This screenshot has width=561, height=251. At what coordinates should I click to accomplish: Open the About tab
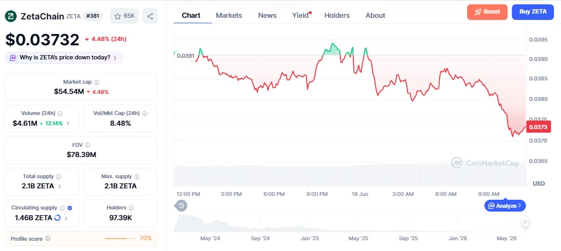375,16
